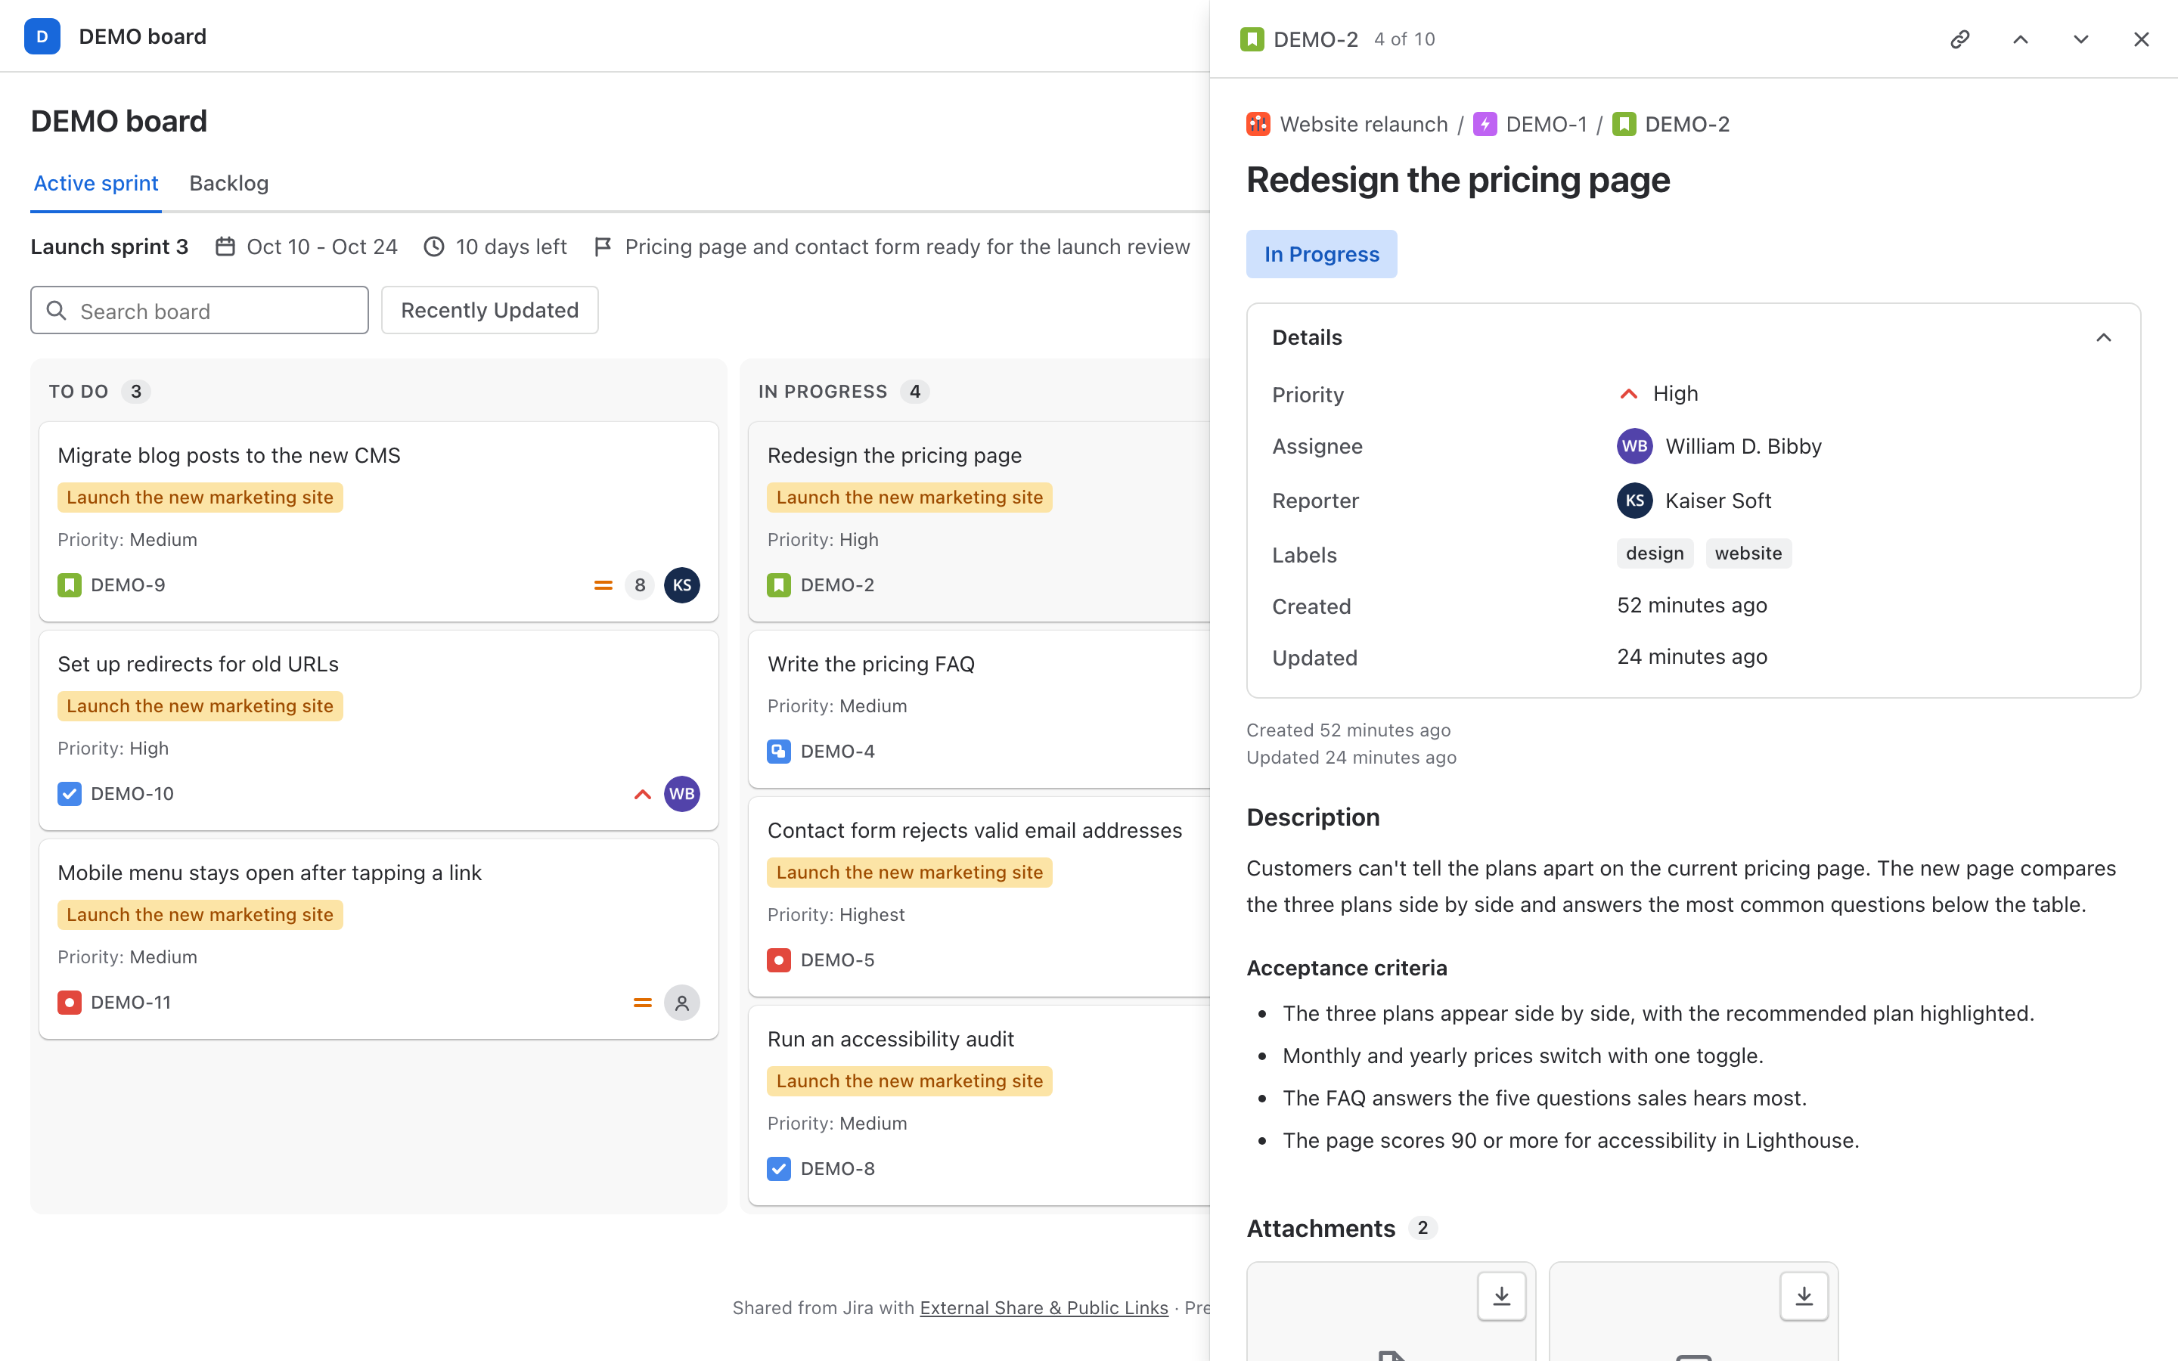Click medium priority icon on DEMO-9 card

[x=603, y=585]
